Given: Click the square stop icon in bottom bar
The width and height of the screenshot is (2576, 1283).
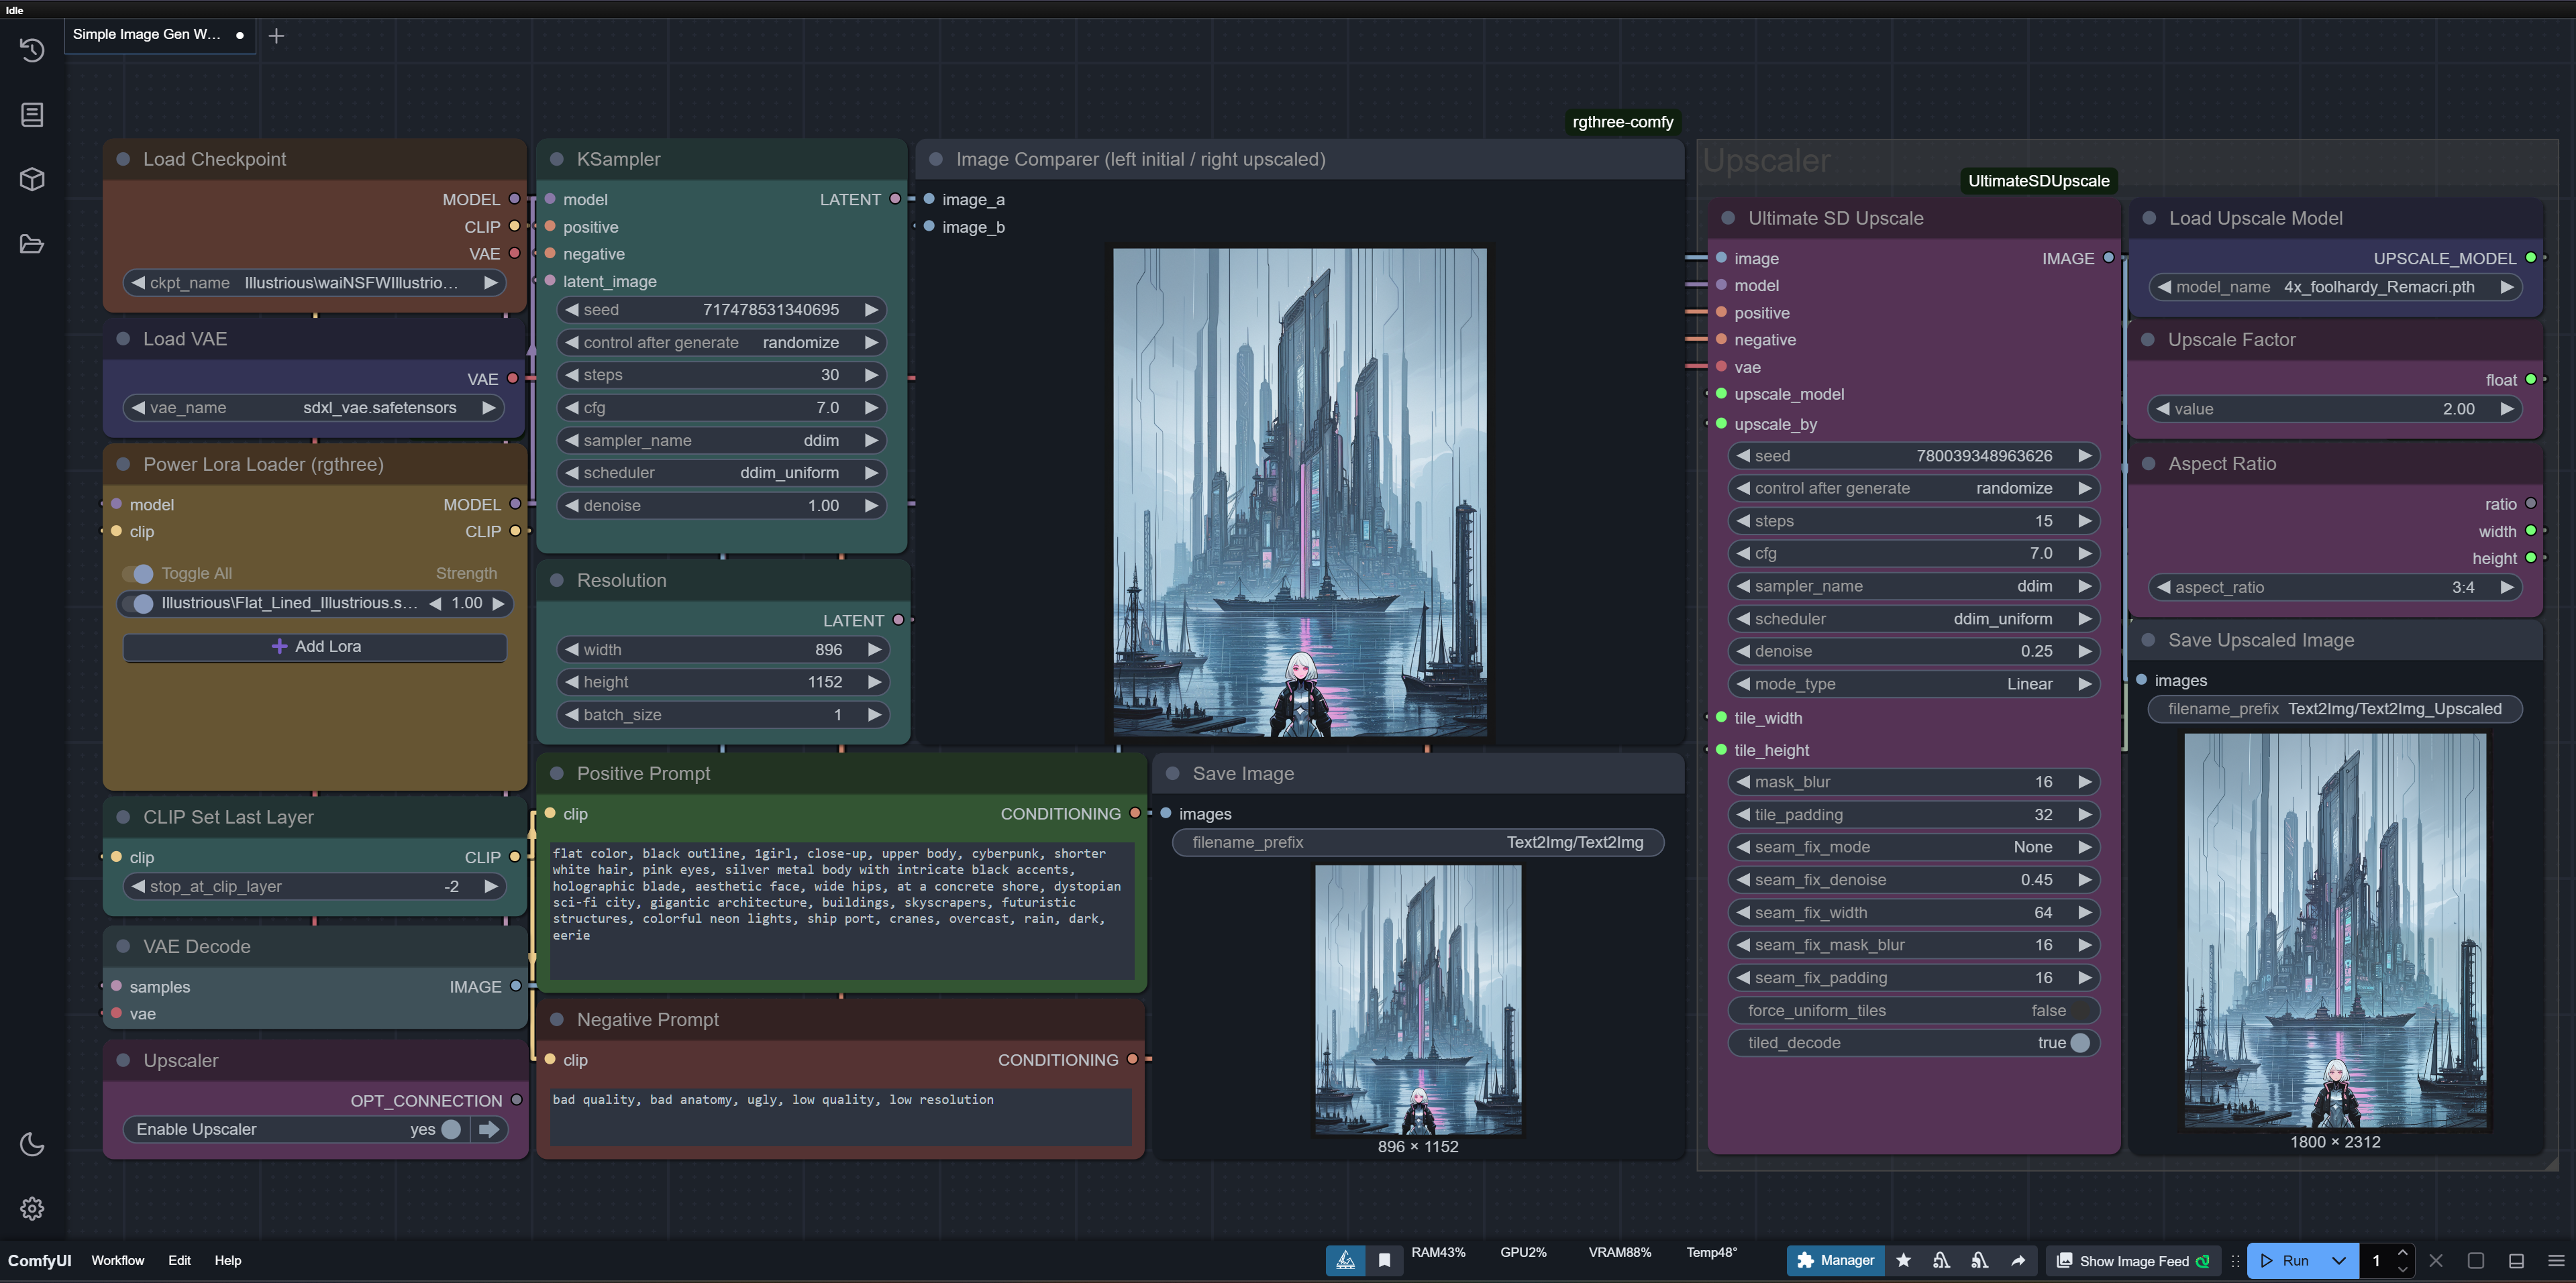Looking at the screenshot, I should point(2476,1260).
